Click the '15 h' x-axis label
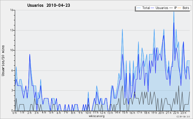 click(x=125, y=113)
